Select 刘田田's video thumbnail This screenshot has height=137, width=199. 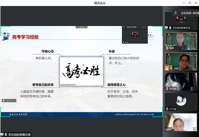click(181, 122)
